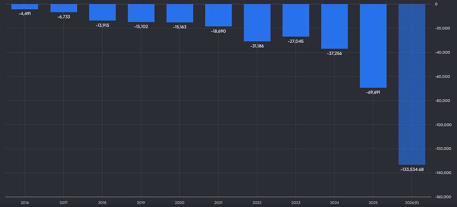
Task: Click the -6,733 value label
Action: (x=63, y=17)
